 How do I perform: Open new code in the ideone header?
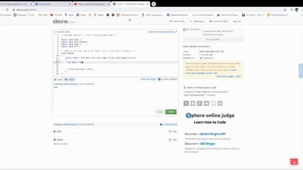click(177, 21)
